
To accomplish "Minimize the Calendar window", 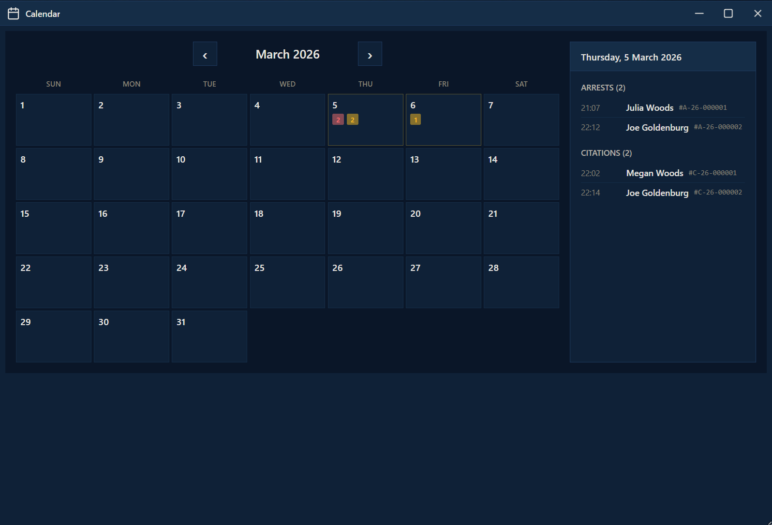I will coord(699,14).
